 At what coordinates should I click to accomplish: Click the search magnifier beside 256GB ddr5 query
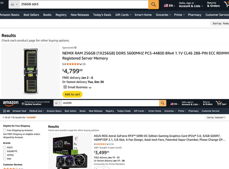tap(153, 4)
